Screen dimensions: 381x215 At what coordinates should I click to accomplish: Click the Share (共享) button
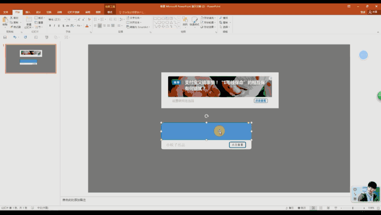(373, 12)
